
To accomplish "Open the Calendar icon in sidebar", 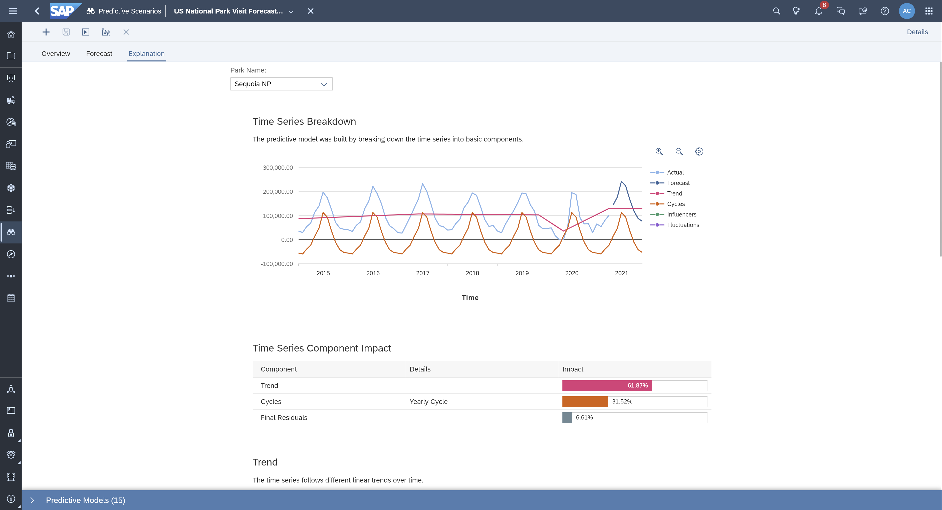I will 11,298.
